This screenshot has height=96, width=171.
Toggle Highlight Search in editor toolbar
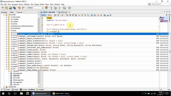pyautogui.click(x=76, y=15)
